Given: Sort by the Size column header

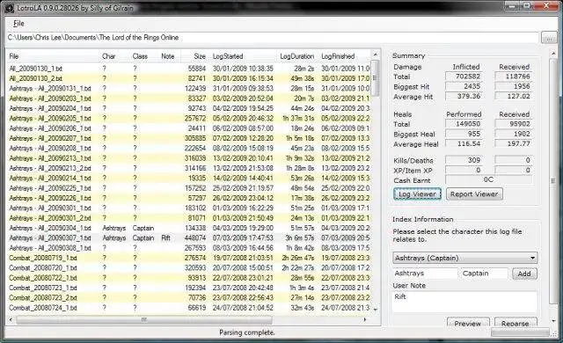Looking at the screenshot, I should pos(195,56).
